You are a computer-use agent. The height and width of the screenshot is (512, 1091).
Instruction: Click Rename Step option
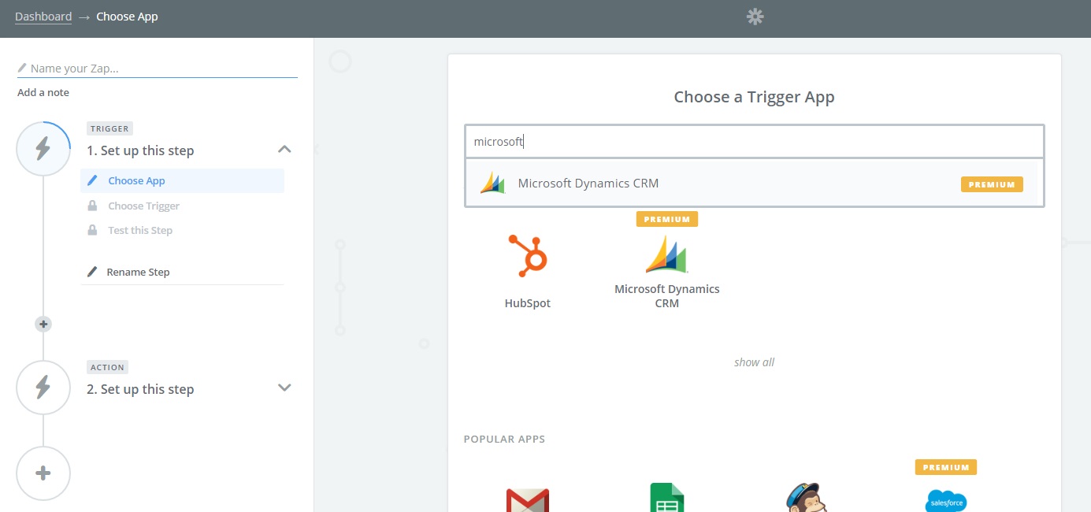(138, 272)
